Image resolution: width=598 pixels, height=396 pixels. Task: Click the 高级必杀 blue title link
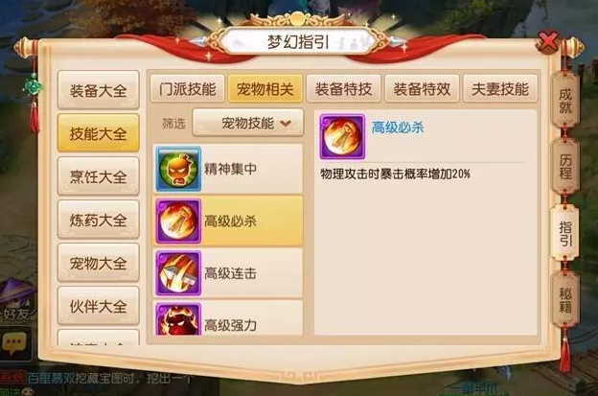pyautogui.click(x=398, y=128)
